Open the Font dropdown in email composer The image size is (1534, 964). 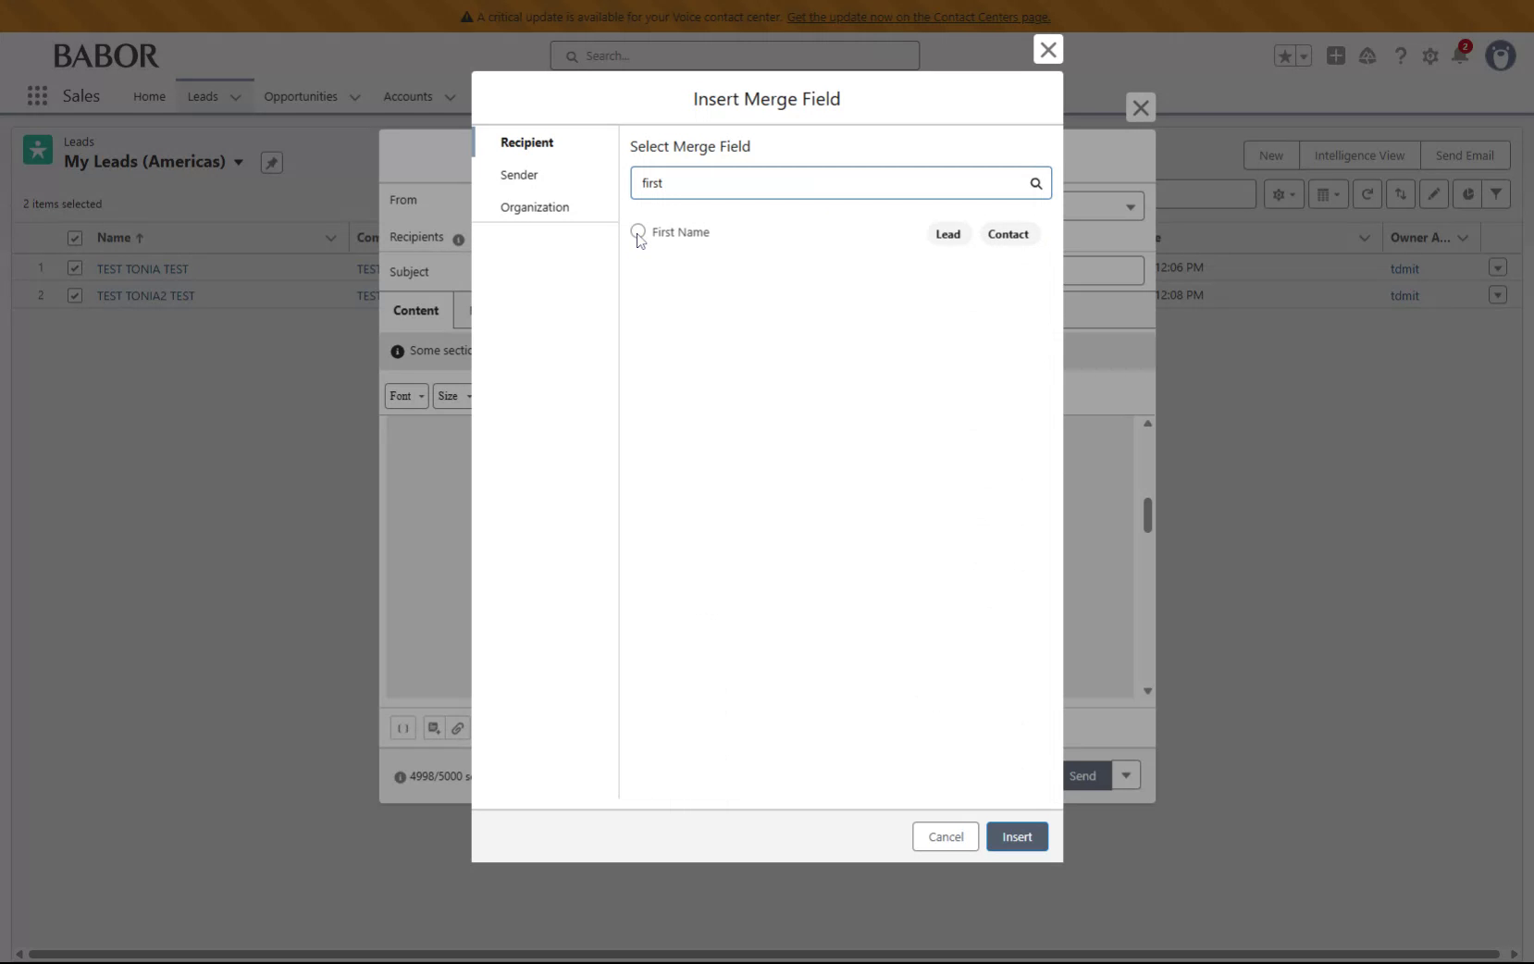406,396
